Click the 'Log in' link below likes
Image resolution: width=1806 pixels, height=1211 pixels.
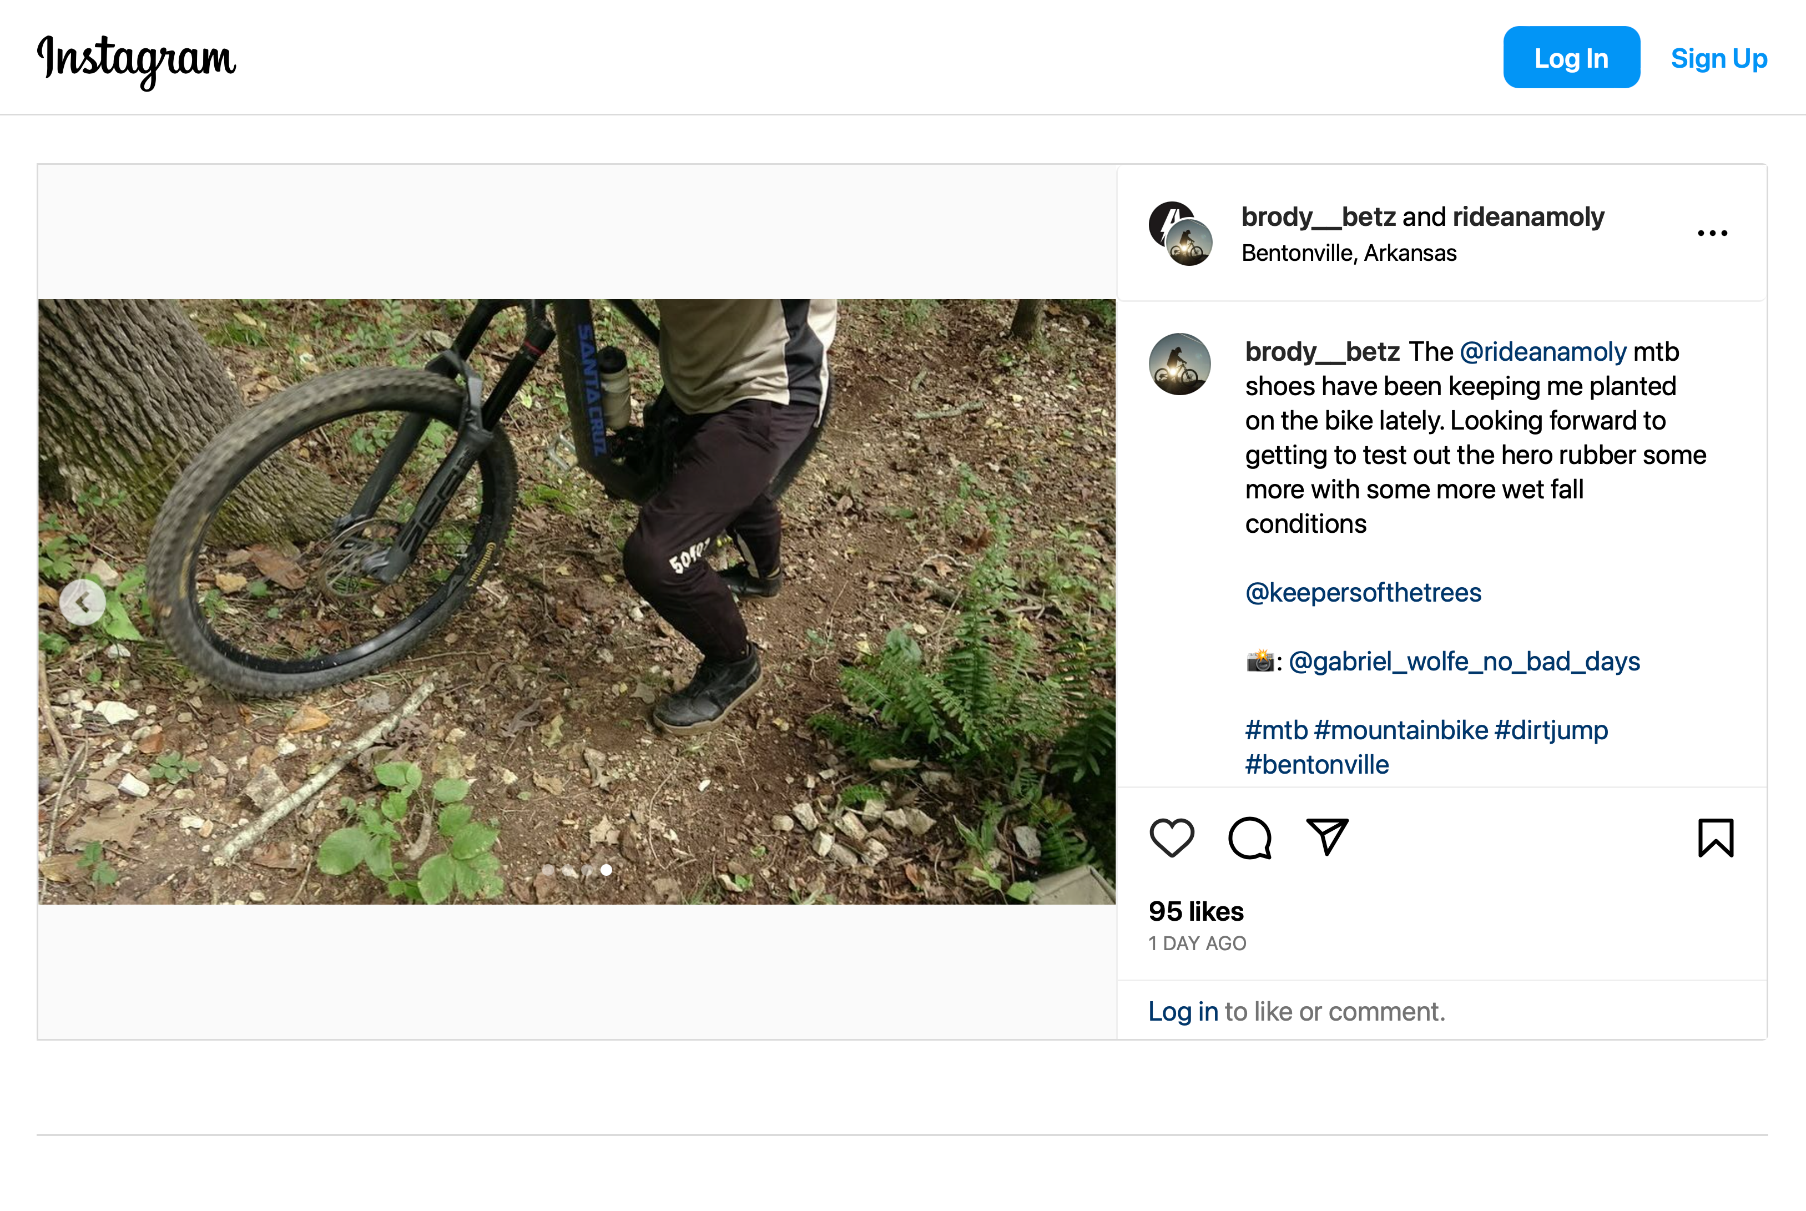click(x=1183, y=1012)
